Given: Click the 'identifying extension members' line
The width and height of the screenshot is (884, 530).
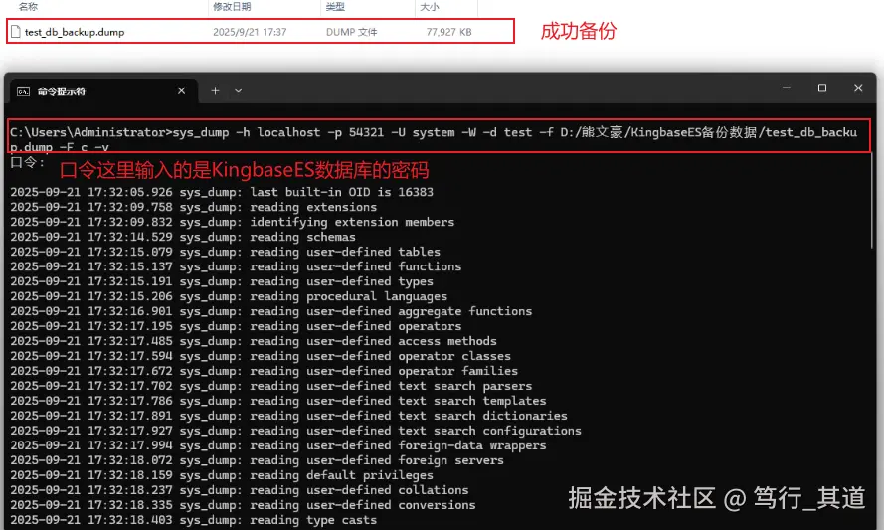Looking at the screenshot, I should 233,222.
